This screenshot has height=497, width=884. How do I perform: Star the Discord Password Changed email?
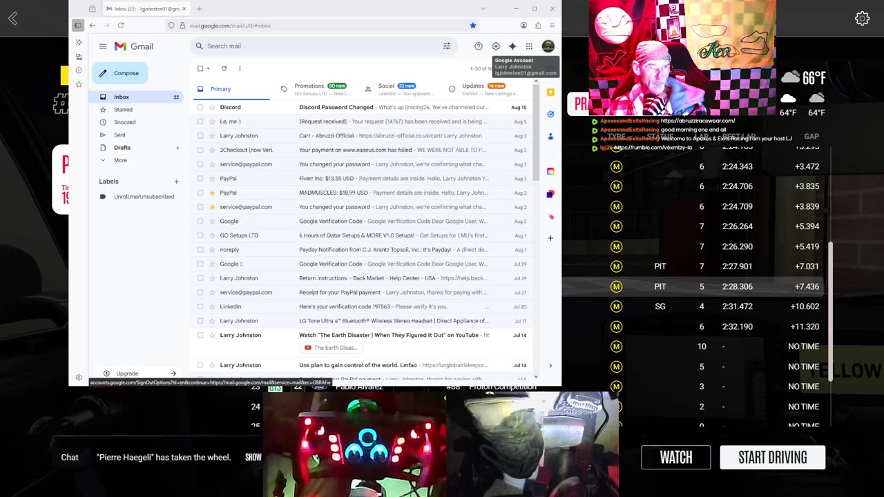coord(212,108)
